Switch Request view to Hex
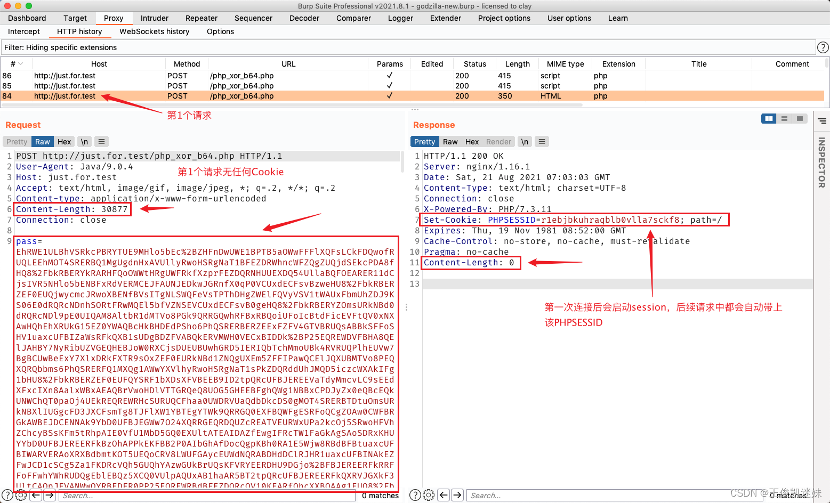This screenshot has height=503, width=830. click(x=64, y=142)
